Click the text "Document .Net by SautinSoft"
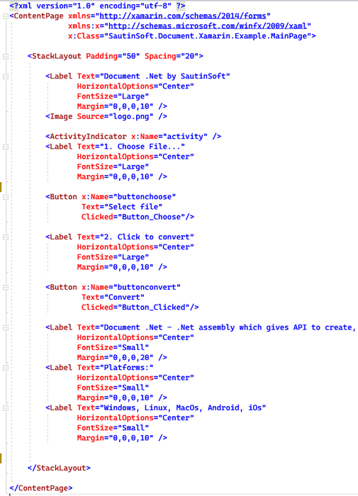Image resolution: width=358 pixels, height=496 pixels. click(165, 77)
